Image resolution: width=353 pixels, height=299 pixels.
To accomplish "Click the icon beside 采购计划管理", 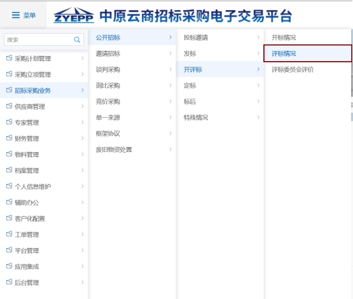I will (10, 58).
